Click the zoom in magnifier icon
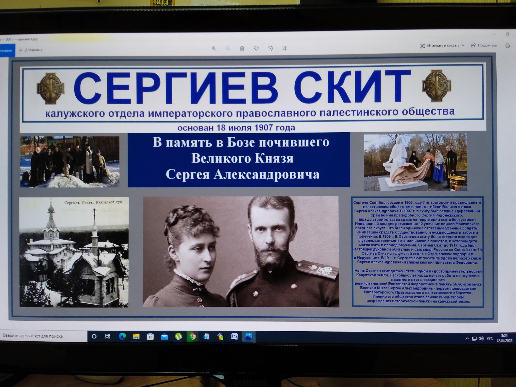Viewport: 516px width, 387px height. tap(214, 49)
